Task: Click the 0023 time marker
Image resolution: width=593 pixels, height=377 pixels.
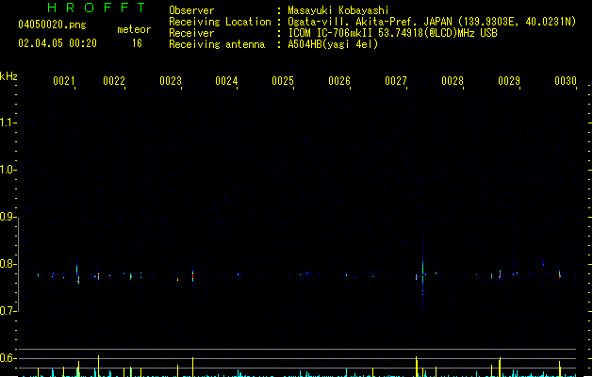Action: point(171,81)
